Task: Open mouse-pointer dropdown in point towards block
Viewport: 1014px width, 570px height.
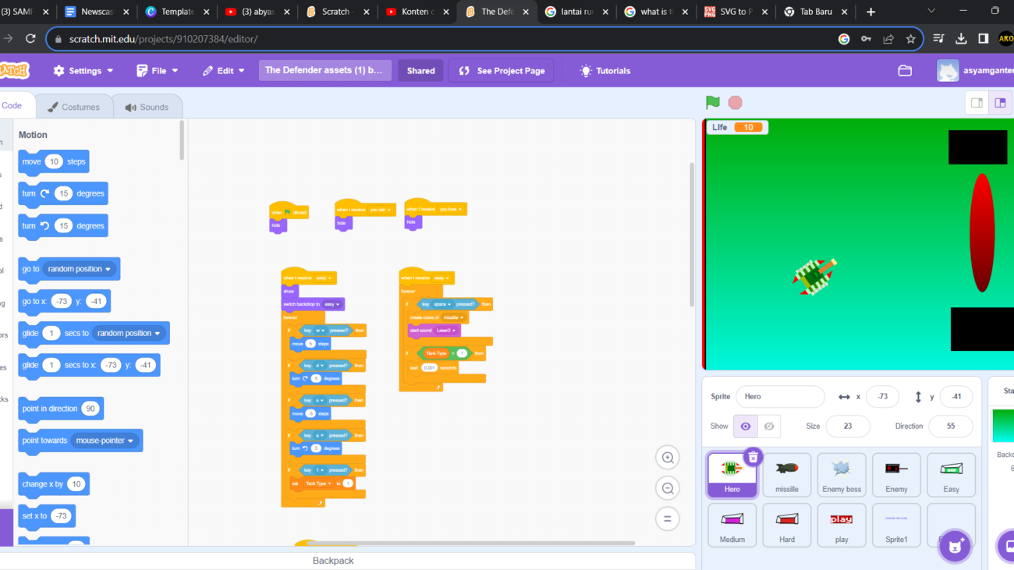Action: click(x=105, y=441)
